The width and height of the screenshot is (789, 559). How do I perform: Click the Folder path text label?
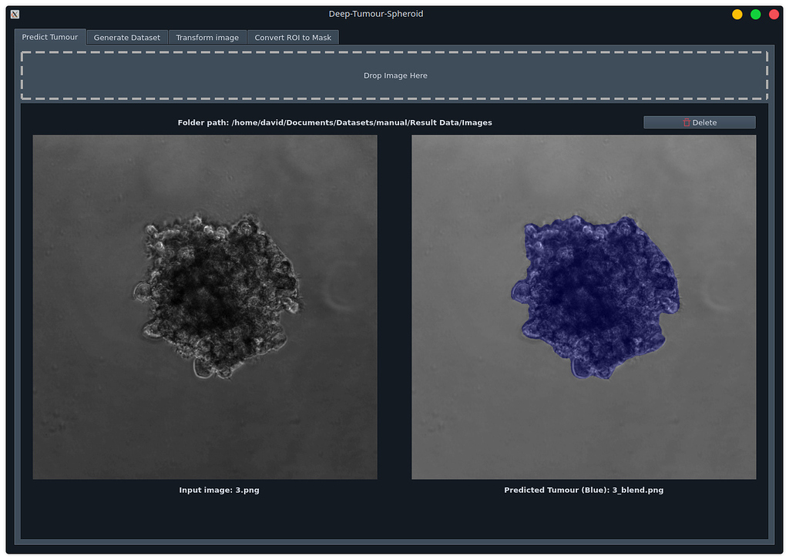(x=334, y=122)
